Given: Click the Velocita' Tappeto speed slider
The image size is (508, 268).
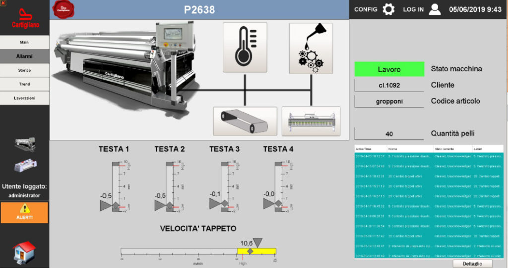Looking at the screenshot, I should [198, 251].
